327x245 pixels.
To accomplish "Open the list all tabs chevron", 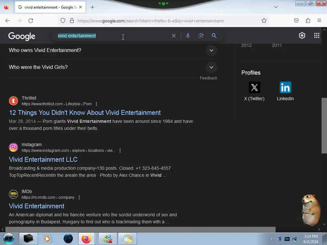I will pyautogui.click(x=276, y=7).
